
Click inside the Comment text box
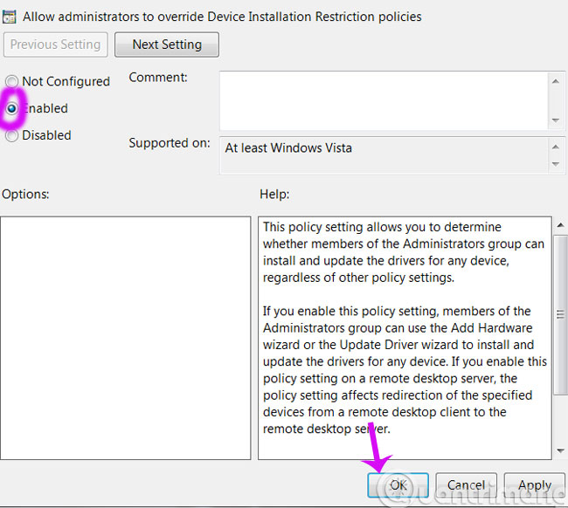coord(383,99)
